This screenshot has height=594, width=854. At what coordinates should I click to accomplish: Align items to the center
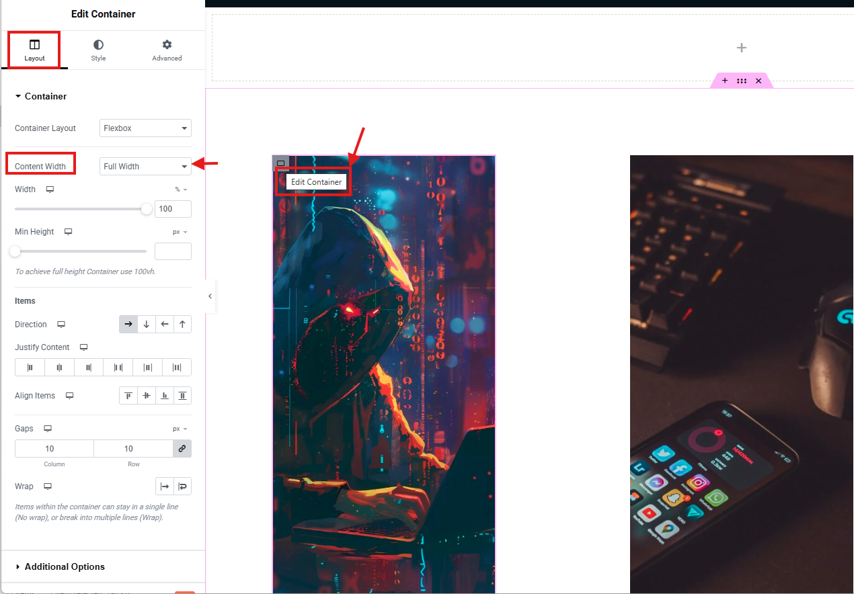147,396
